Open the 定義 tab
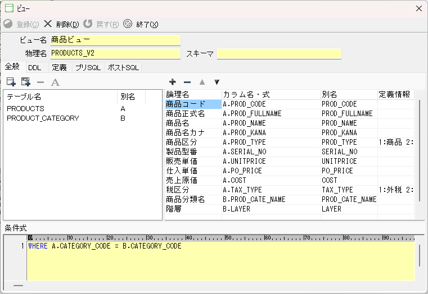This screenshot has height=294, width=428. (x=59, y=67)
